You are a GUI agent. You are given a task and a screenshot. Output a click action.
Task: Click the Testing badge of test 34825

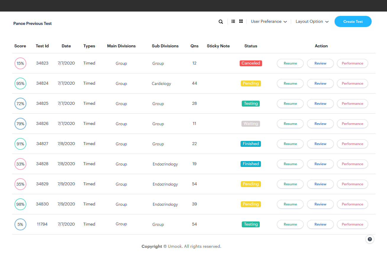tap(251, 104)
